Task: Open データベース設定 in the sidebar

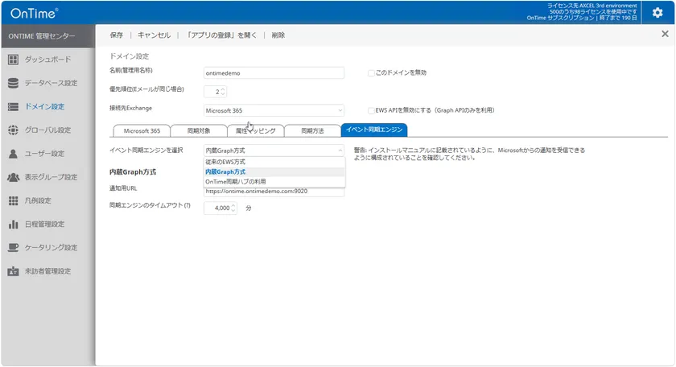Action: (51, 83)
